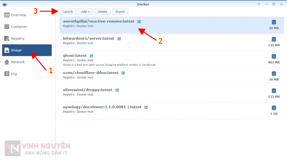Open oznu/cloudflare-ddns external link icon
This screenshot has height=161, width=287.
[123, 73]
